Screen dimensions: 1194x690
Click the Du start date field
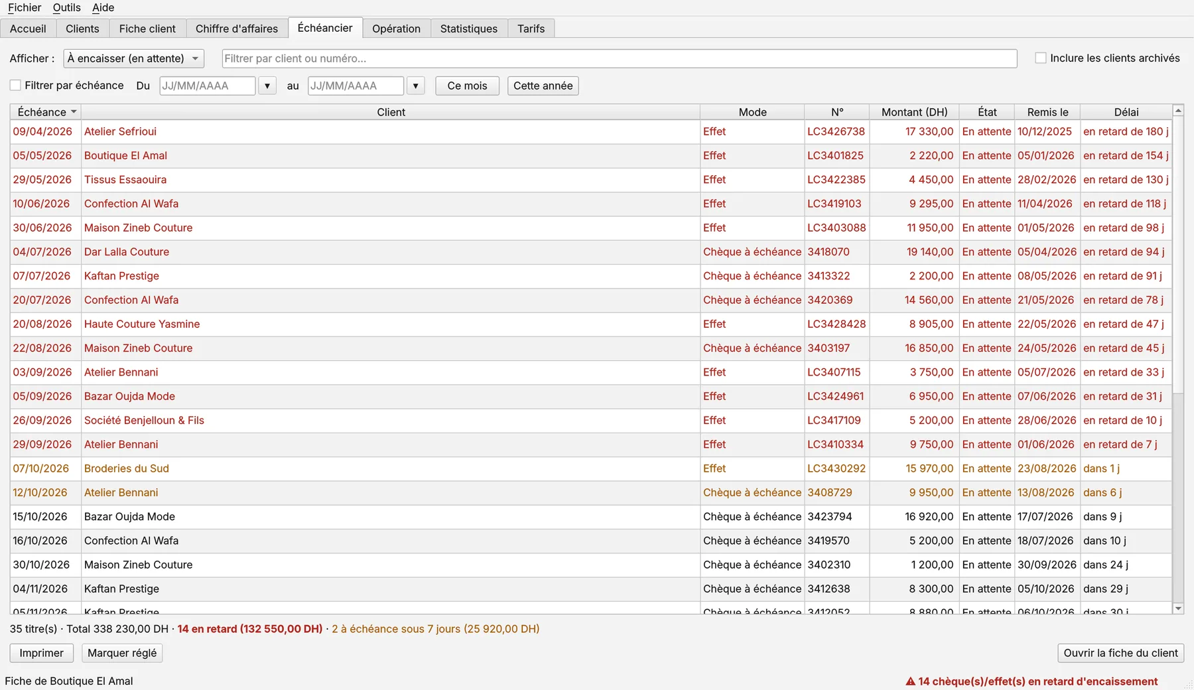click(207, 86)
